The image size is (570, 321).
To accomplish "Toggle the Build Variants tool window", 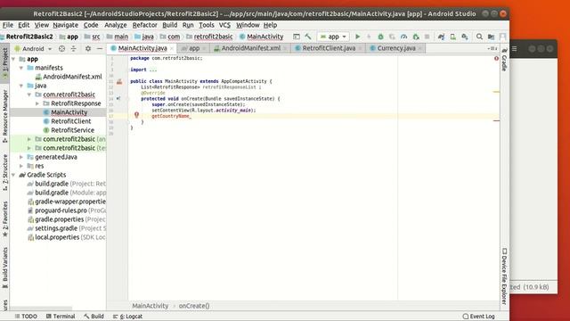I will (x=4, y=267).
